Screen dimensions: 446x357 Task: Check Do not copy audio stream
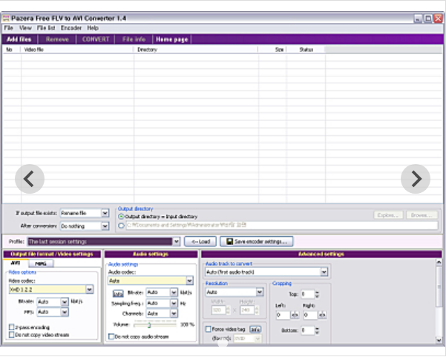111,336
